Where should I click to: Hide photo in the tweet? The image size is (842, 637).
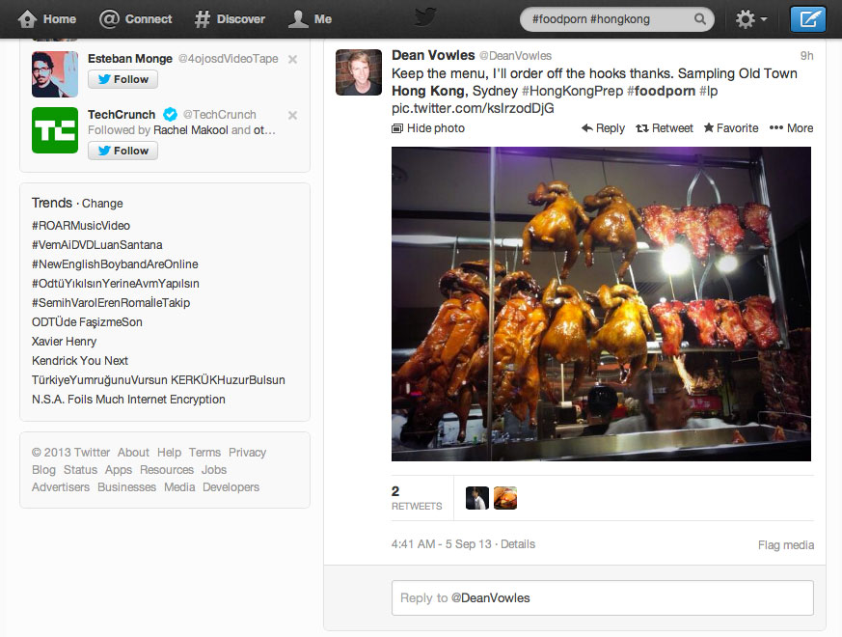(427, 128)
